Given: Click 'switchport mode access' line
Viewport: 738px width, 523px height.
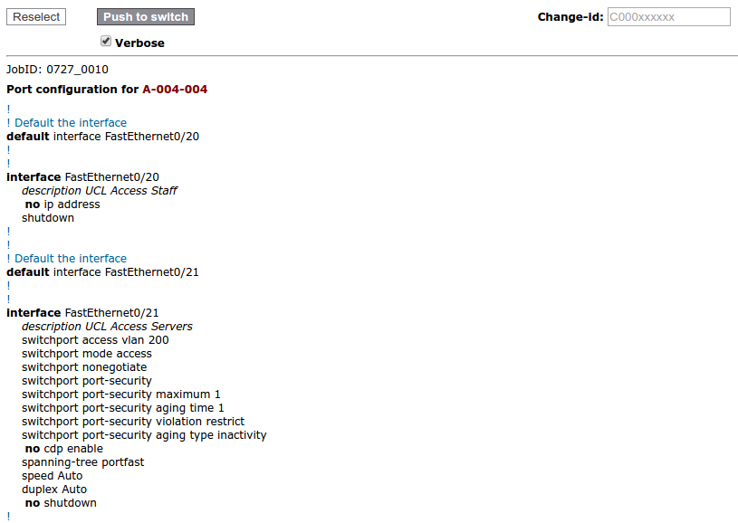Looking at the screenshot, I should [87, 354].
